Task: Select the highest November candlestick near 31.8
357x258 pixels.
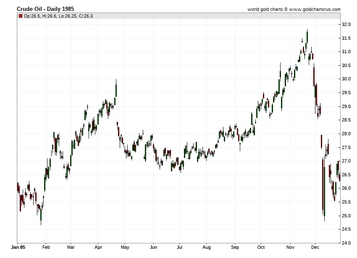Action: pyautogui.click(x=307, y=37)
